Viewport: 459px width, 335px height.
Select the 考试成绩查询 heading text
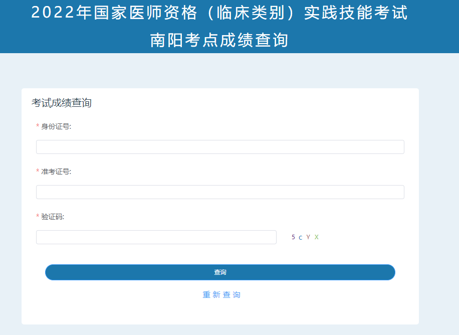62,103
